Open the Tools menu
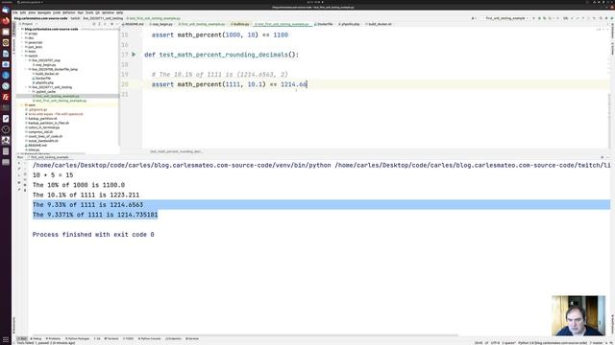Screen dimensions: 615x345 click(x=89, y=12)
